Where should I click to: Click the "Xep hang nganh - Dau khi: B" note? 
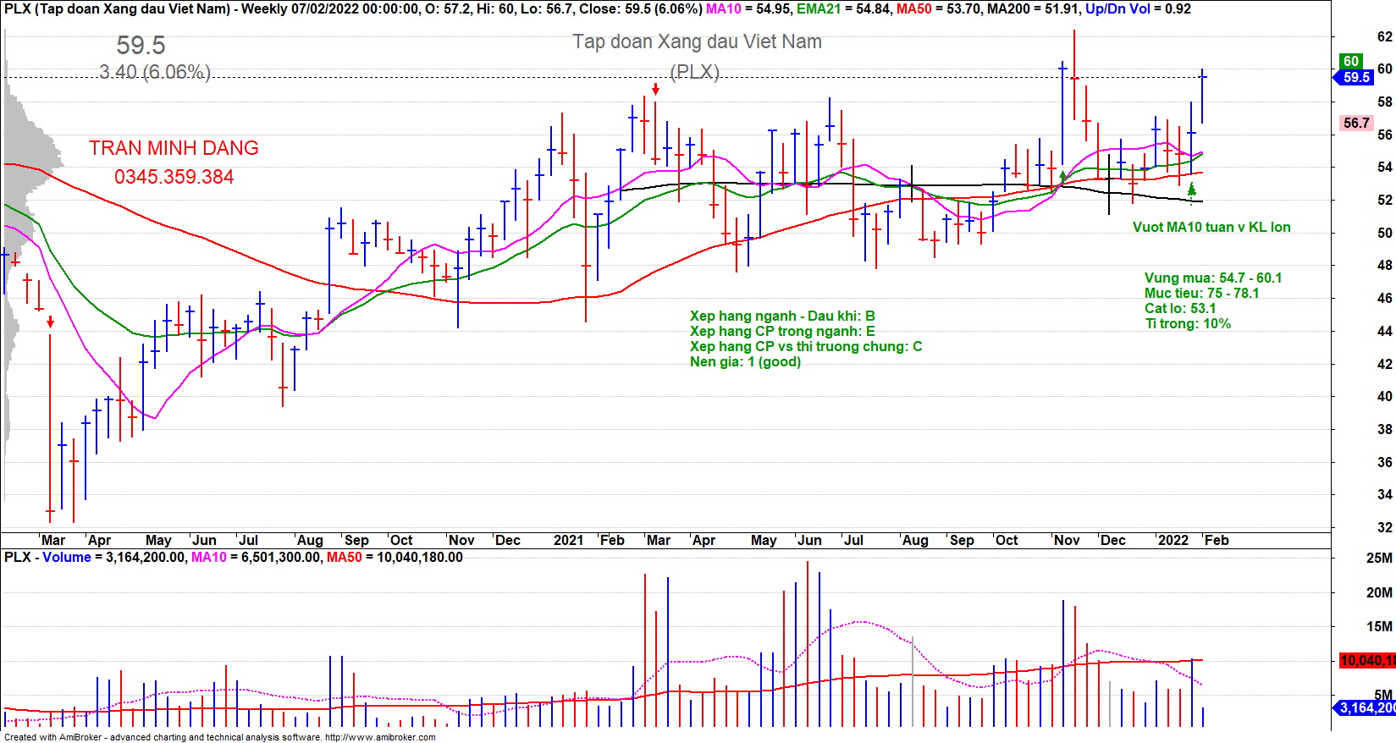pyautogui.click(x=782, y=316)
